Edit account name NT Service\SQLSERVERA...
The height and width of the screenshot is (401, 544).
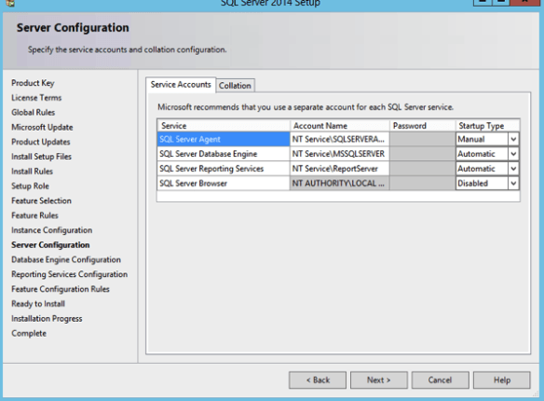(339, 139)
